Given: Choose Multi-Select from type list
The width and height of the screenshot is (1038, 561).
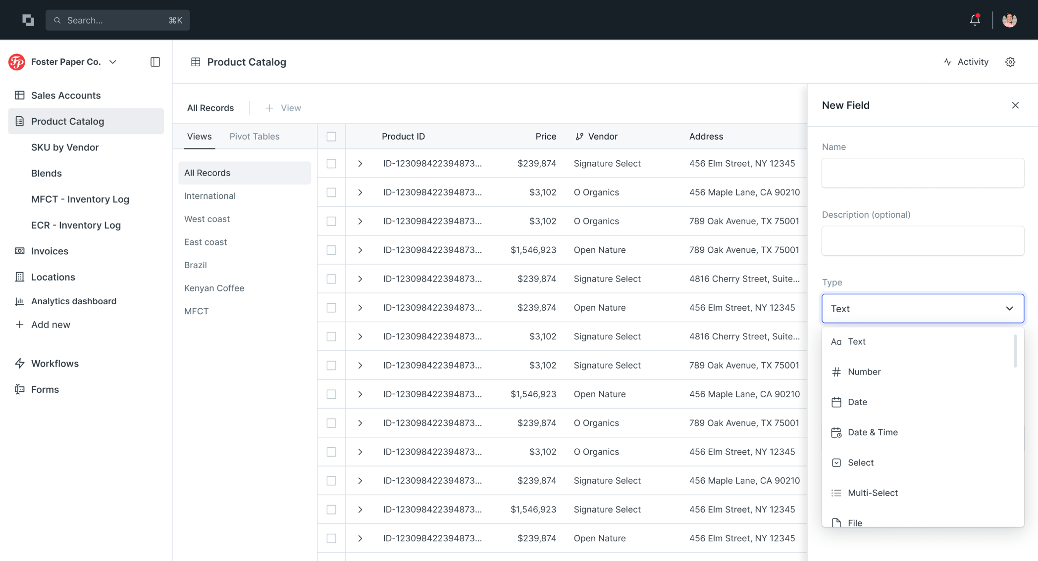Looking at the screenshot, I should 873,493.
